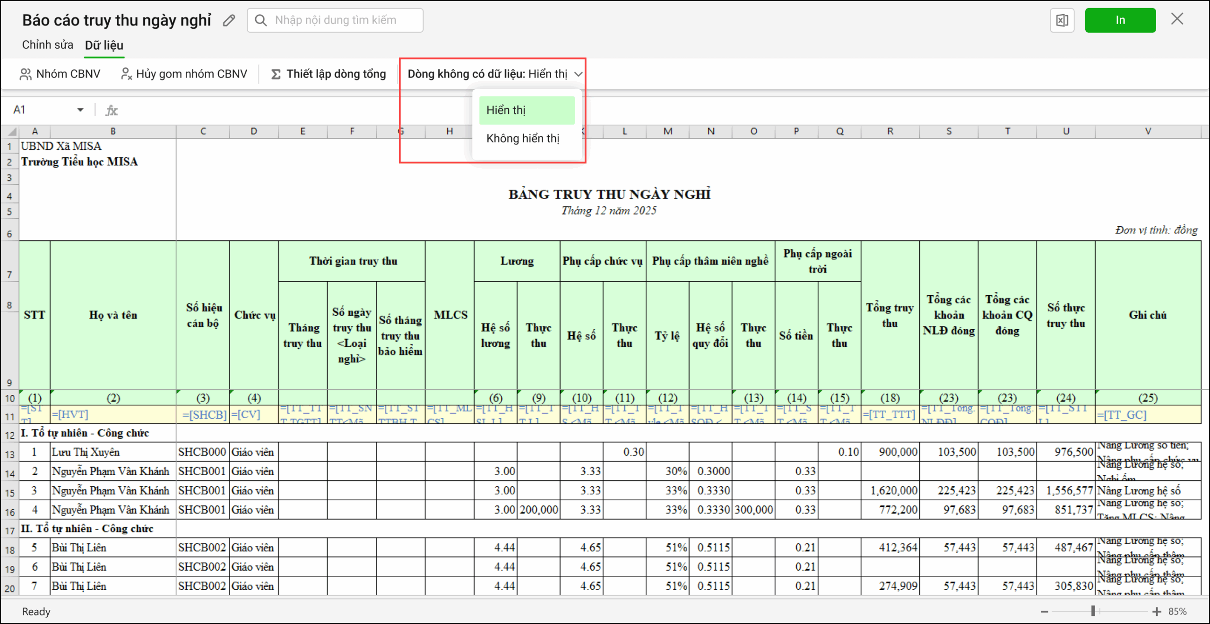This screenshot has width=1210, height=624.
Task: Click the search magnifier icon
Action: (260, 20)
